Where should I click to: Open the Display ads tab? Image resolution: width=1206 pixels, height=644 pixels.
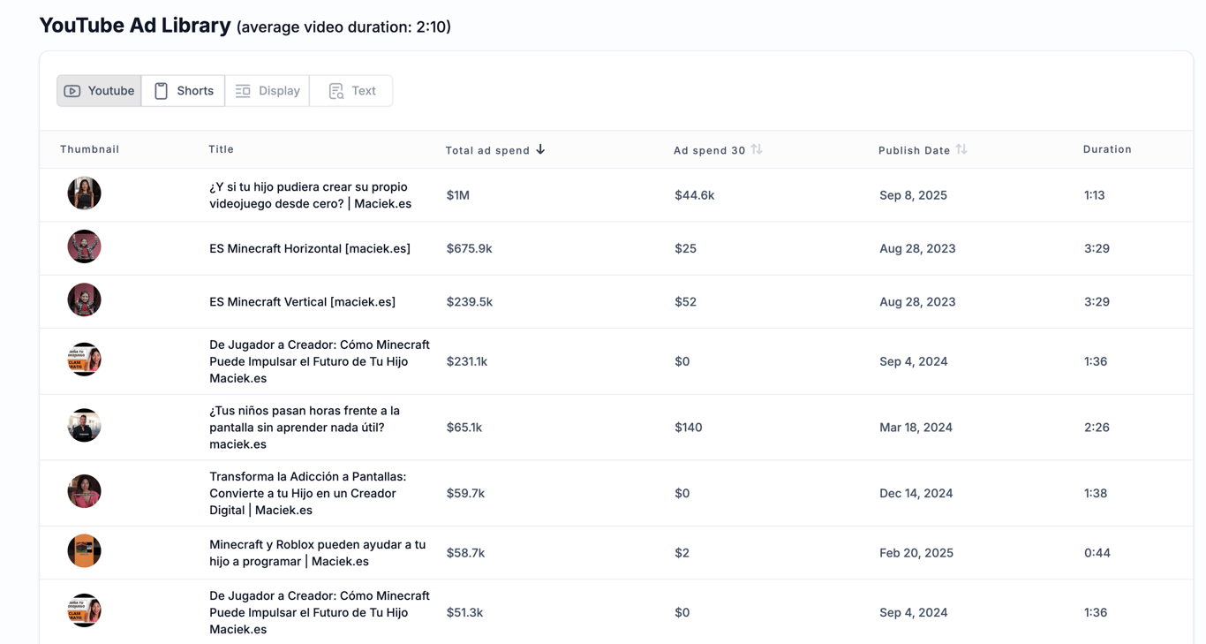point(268,91)
